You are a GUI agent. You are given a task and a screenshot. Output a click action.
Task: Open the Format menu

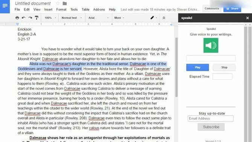pos(61,9)
